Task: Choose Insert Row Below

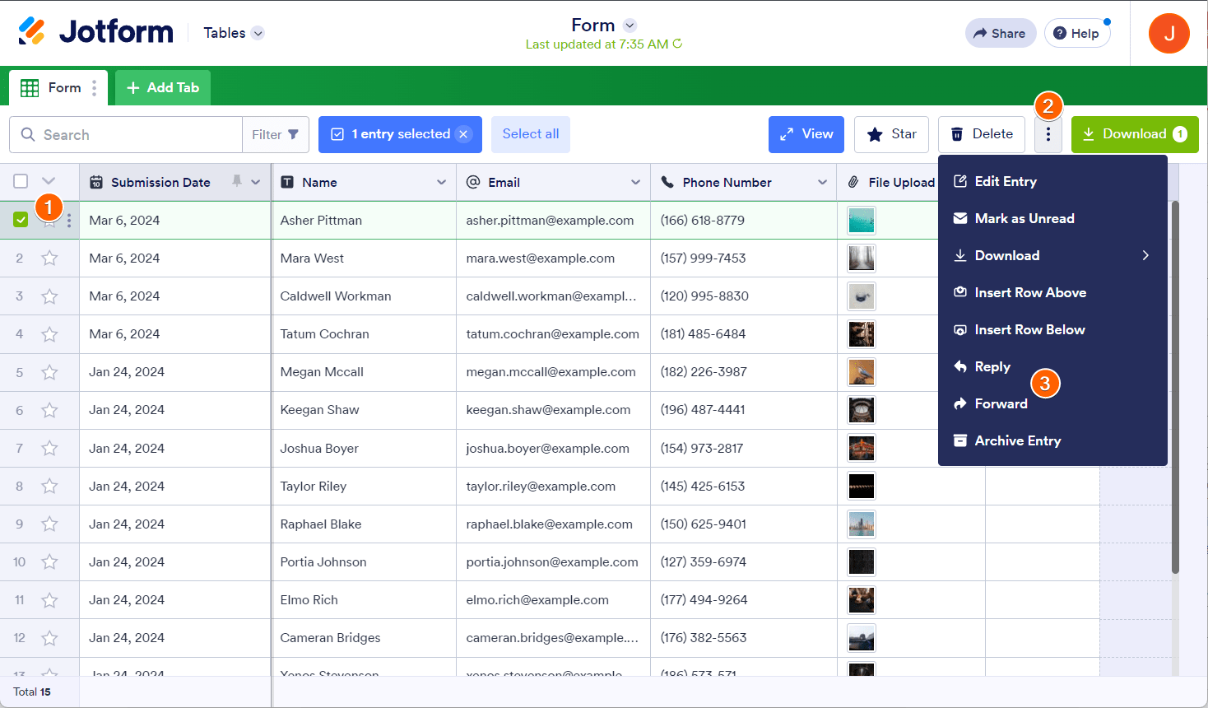Action: [1052, 329]
